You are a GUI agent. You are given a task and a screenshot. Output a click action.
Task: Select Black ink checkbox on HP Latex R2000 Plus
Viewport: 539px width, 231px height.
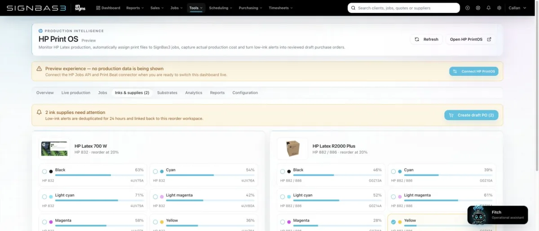coord(283,171)
